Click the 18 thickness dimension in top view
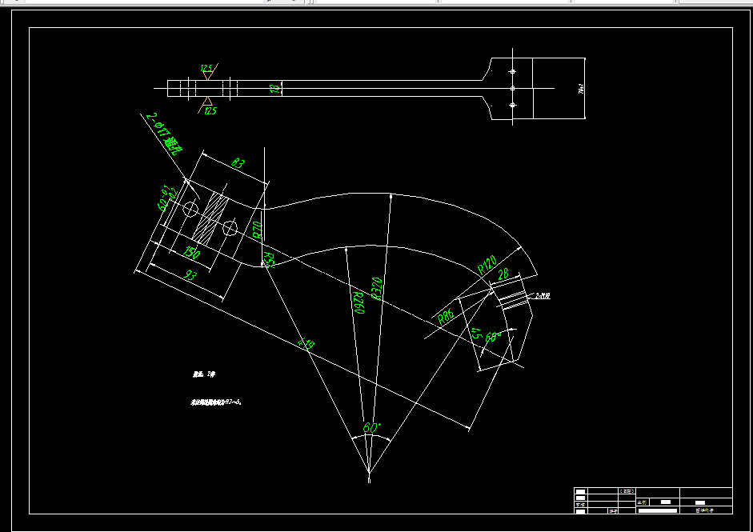 point(274,88)
